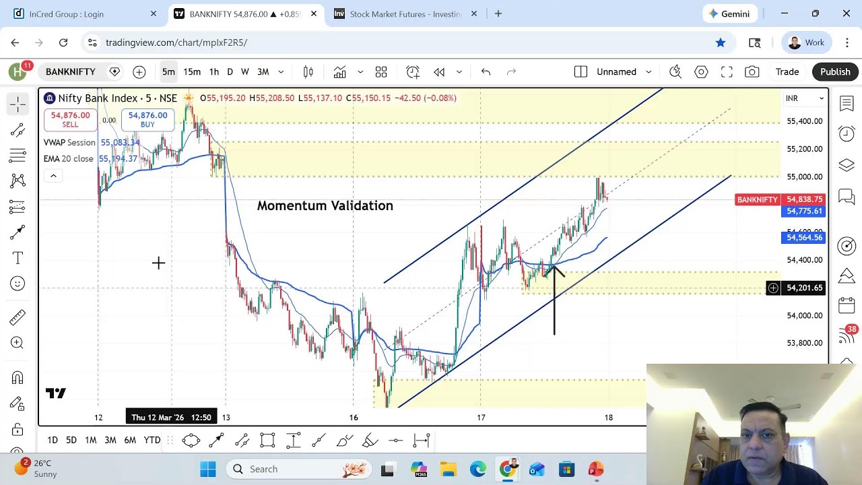The width and height of the screenshot is (862, 485).
Task: Open the BANKNIFTY symbol search
Action: [x=71, y=72]
